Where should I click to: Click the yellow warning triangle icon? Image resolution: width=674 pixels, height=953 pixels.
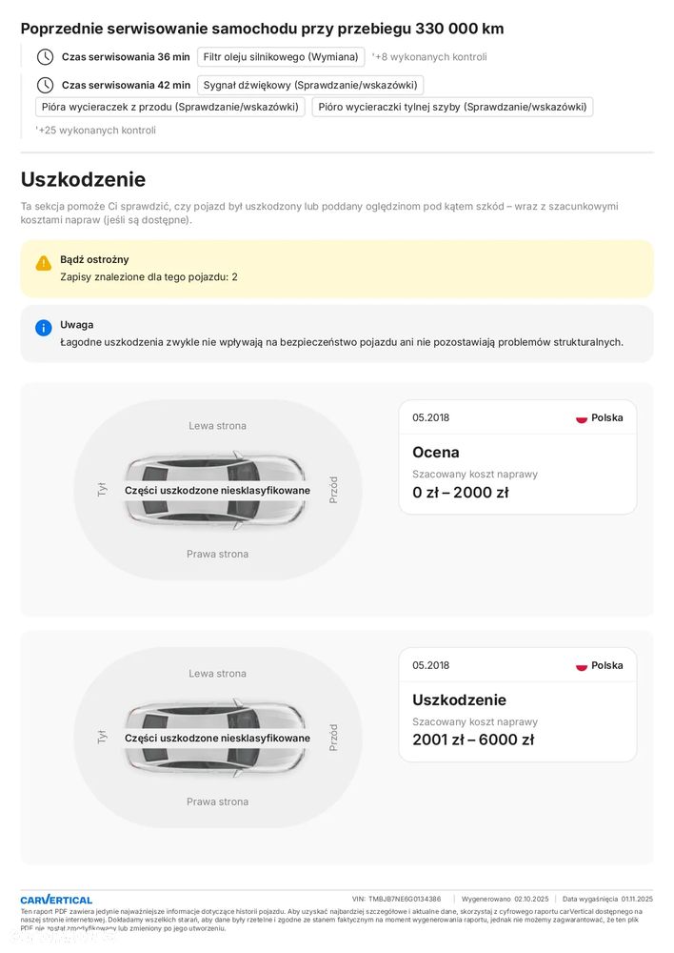[x=44, y=263]
